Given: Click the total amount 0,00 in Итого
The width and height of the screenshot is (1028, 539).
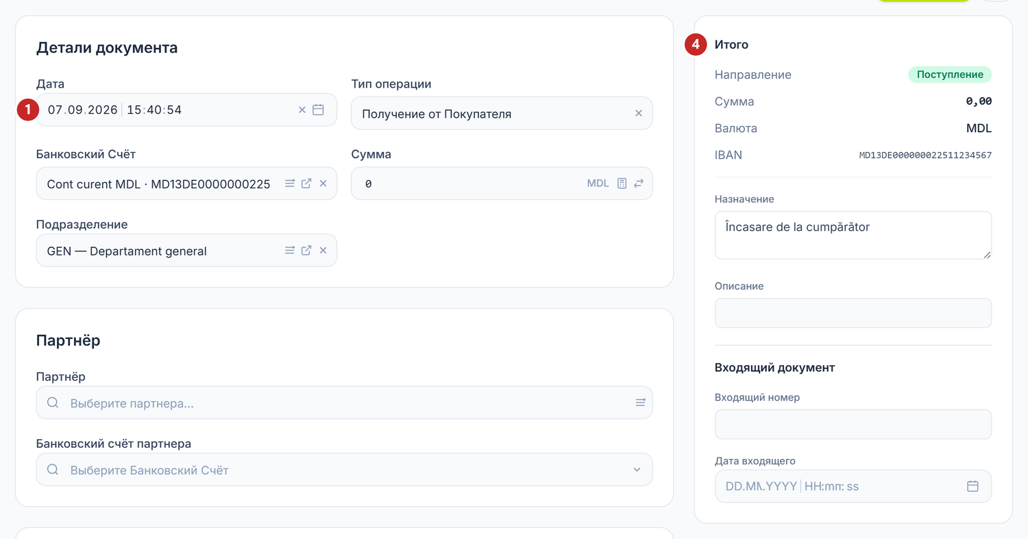Looking at the screenshot, I should (979, 101).
